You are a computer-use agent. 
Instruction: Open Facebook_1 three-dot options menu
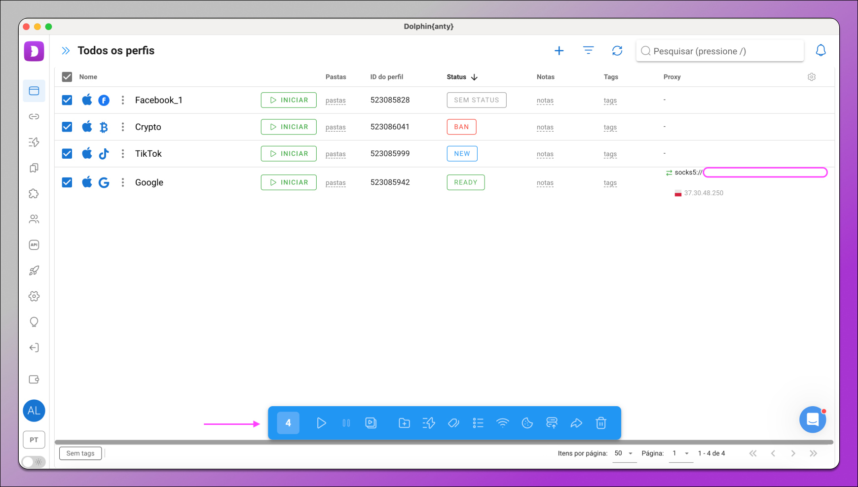click(x=123, y=100)
